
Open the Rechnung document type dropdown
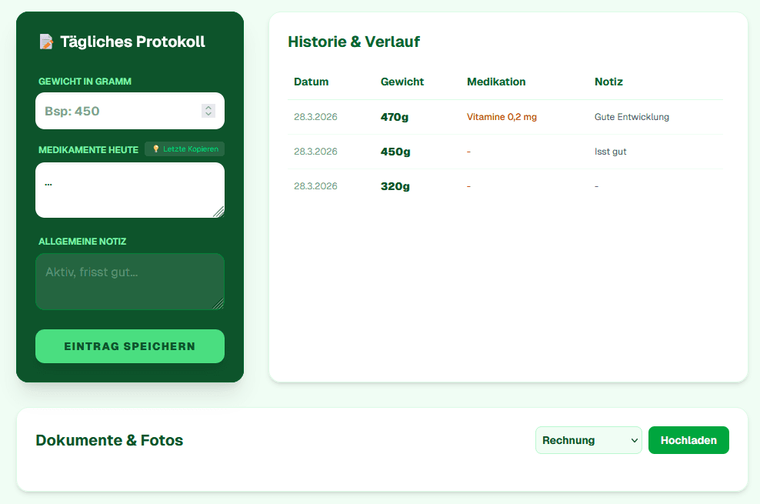coord(588,440)
